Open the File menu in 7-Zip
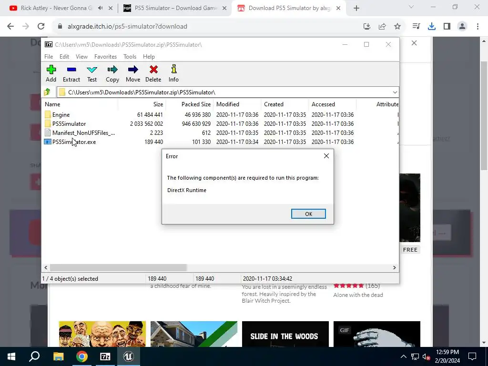 [49, 56]
